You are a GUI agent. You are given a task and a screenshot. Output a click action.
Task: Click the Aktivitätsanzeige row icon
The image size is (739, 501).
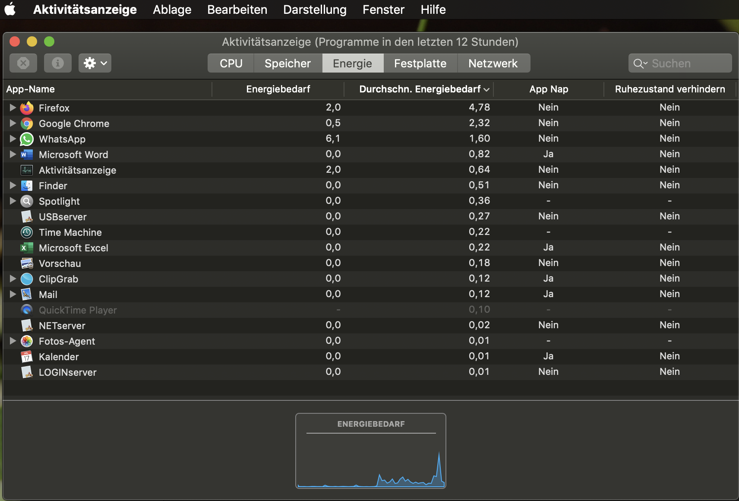27,170
